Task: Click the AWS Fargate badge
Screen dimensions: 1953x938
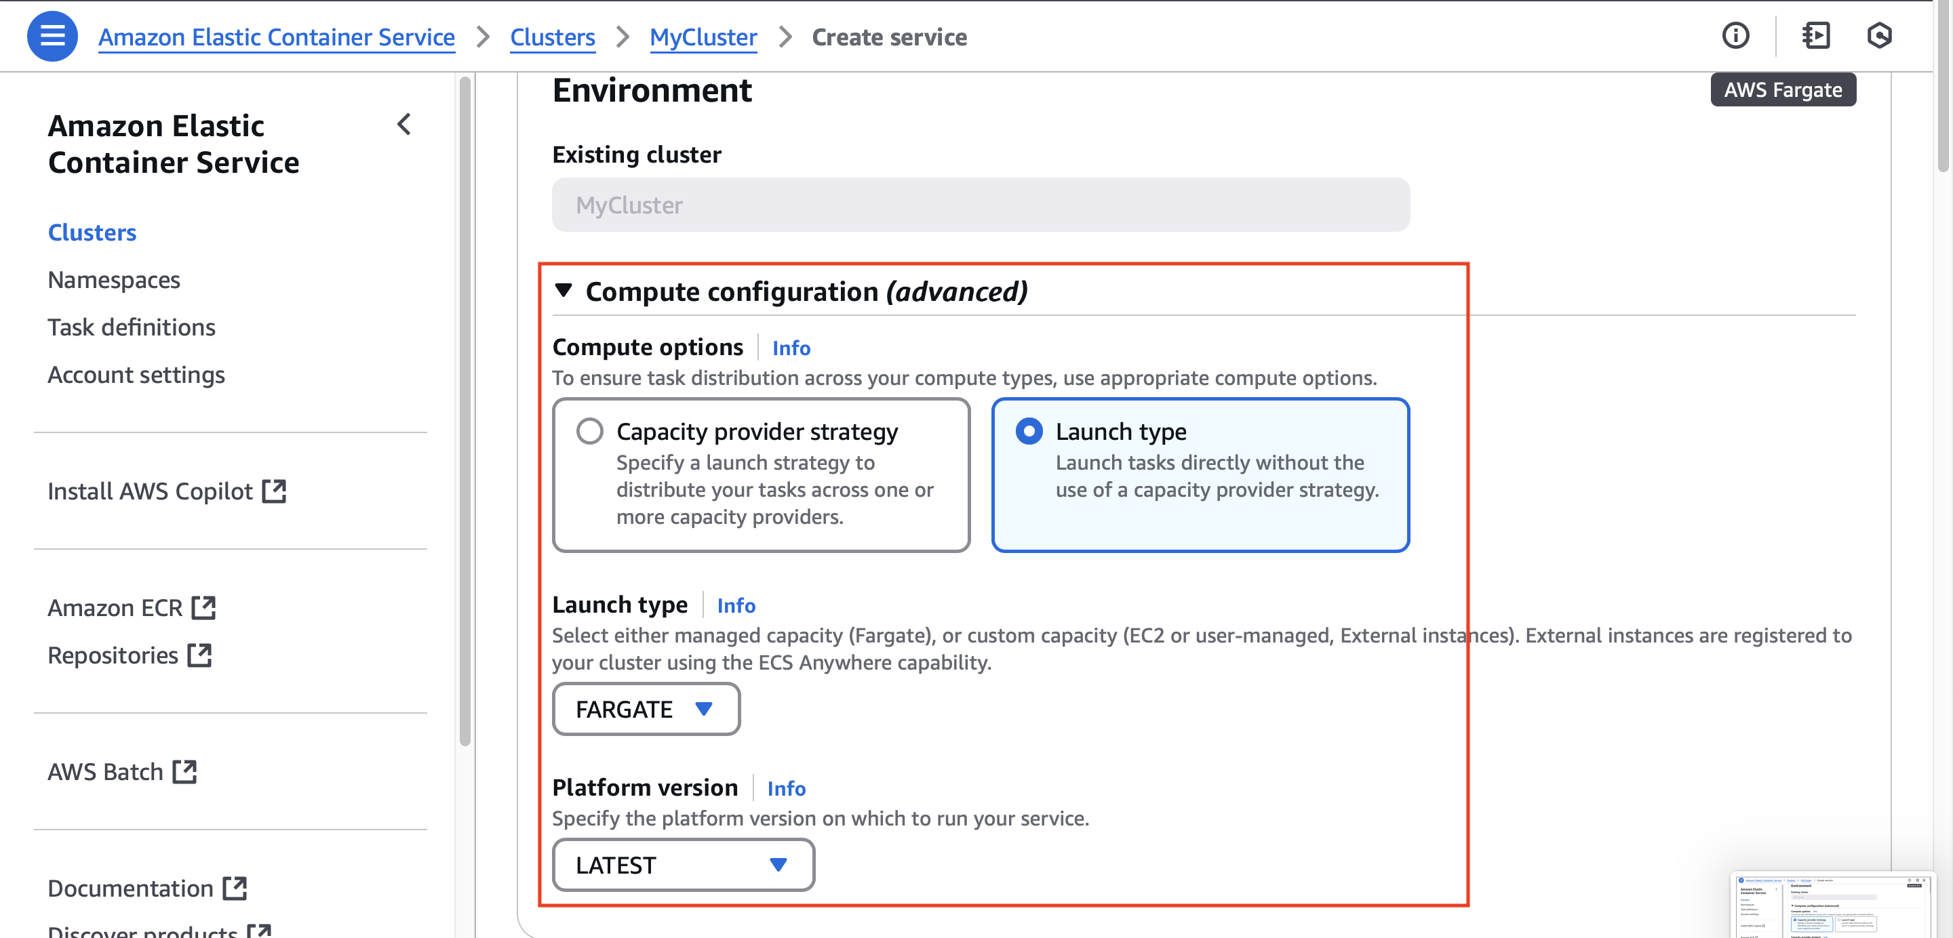Action: pyautogui.click(x=1782, y=89)
